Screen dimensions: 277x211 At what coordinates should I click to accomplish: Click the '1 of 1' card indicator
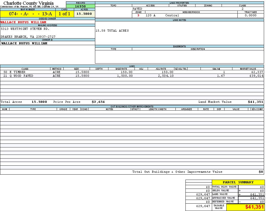coord(65,14)
